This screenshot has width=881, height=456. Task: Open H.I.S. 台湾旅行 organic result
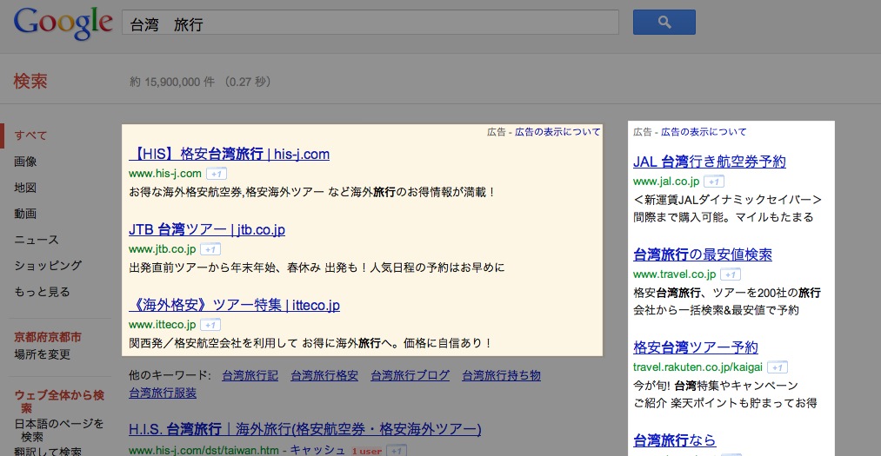tap(305, 429)
